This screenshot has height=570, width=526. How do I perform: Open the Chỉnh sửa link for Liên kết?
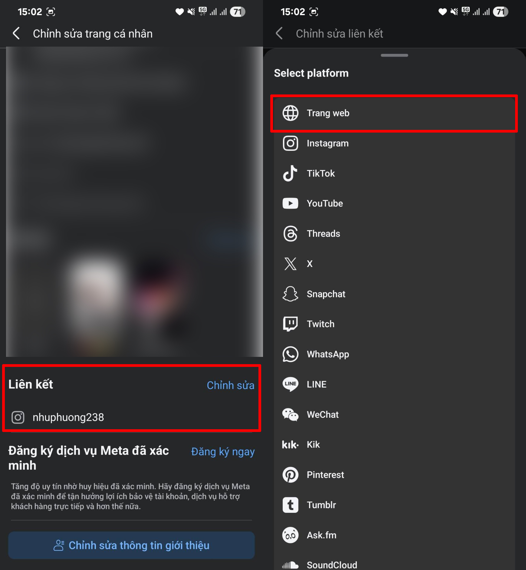pos(230,385)
